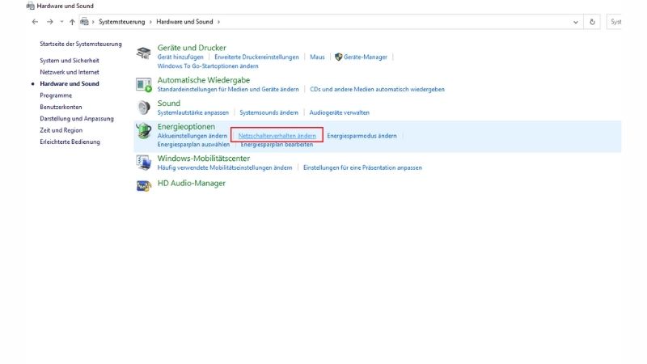Click the control panel icon in address bar
This screenshot has width=647, height=364.
click(x=84, y=22)
